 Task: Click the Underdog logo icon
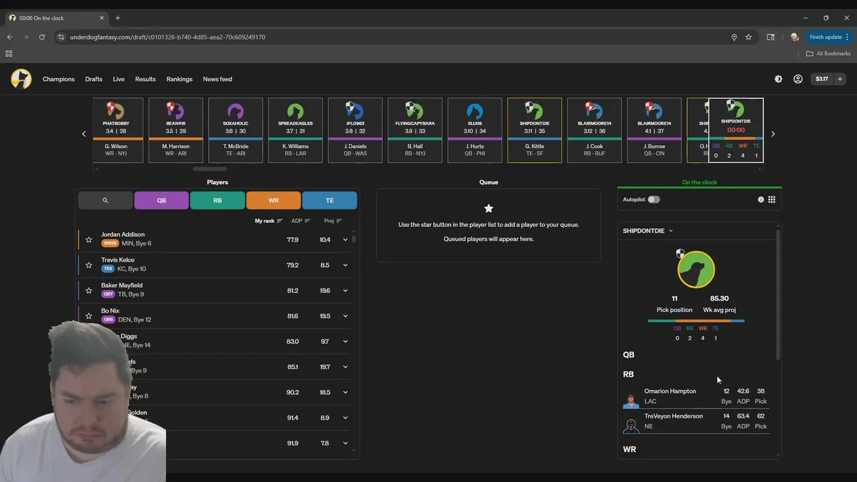pyautogui.click(x=21, y=79)
